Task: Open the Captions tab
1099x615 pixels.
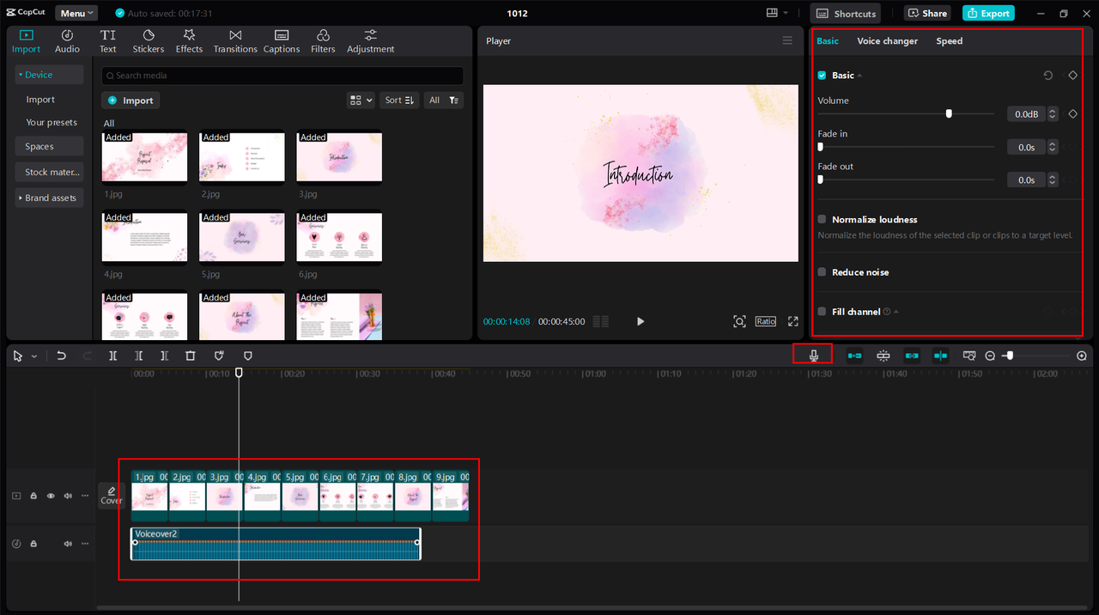Action: (282, 40)
